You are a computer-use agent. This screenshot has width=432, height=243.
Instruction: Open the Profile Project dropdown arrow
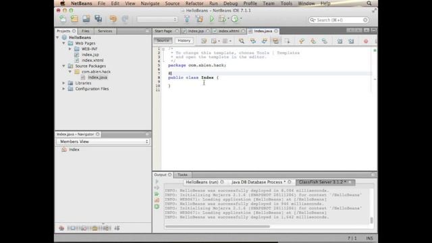pyautogui.click(x=241, y=19)
